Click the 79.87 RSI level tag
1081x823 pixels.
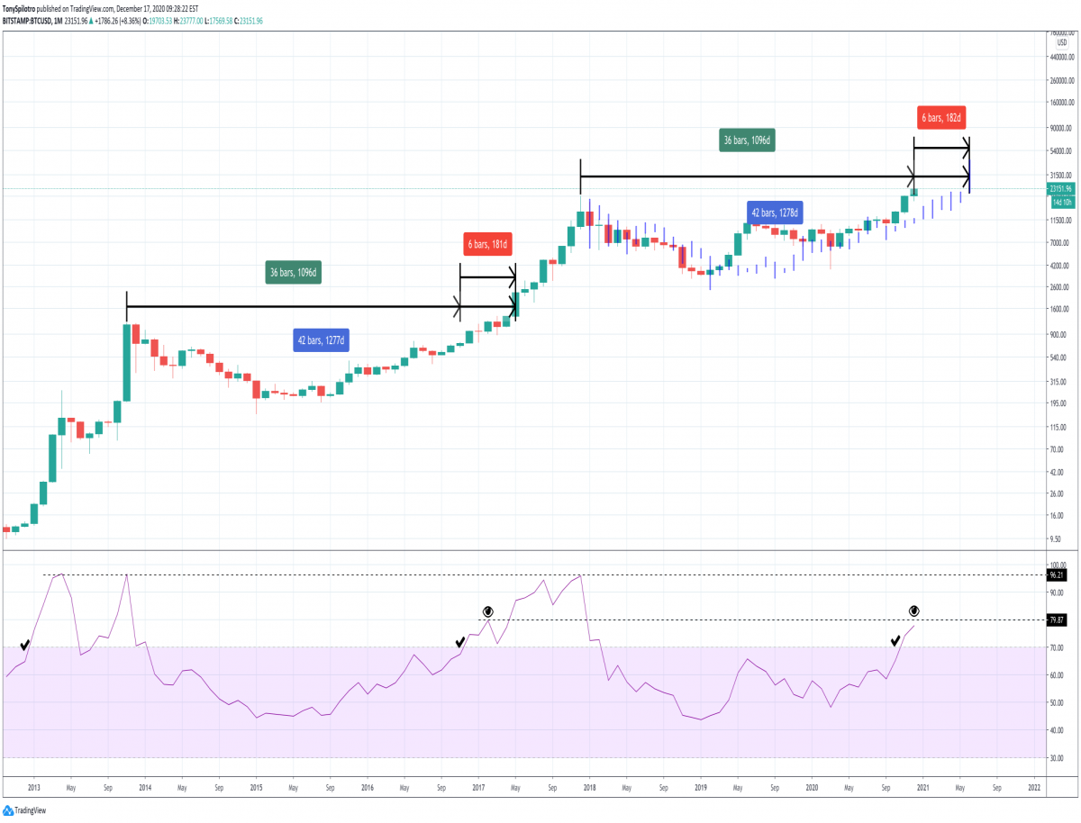[x=1057, y=620]
